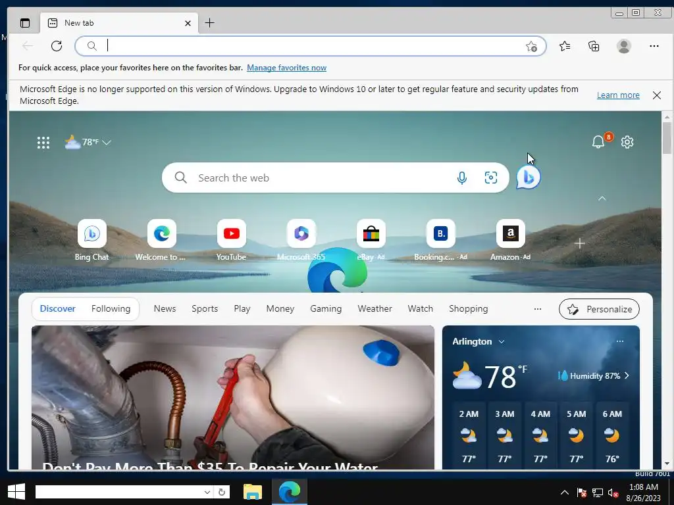Open the News category

pos(165,309)
